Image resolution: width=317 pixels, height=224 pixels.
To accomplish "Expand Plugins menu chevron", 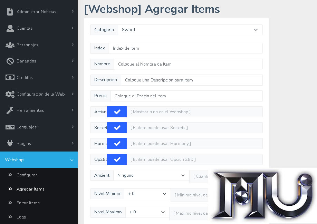I will click(x=73, y=144).
